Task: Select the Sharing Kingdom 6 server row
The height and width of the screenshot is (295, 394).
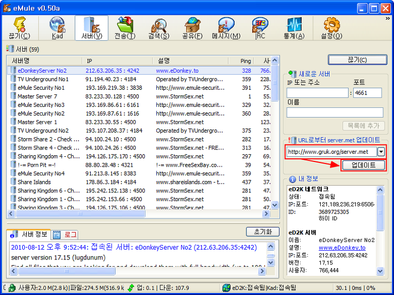Action: click(139, 190)
